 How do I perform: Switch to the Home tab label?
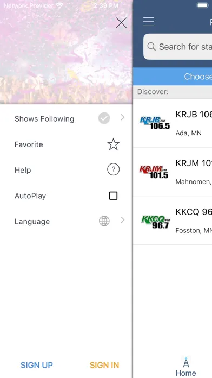186,373
